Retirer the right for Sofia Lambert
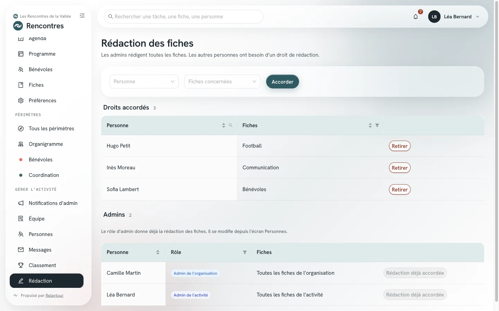This screenshot has height=311, width=499. (400, 190)
